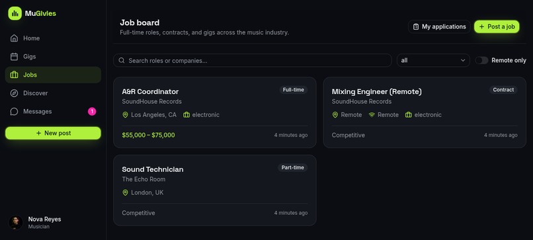Open the A&R Coordinator job title

150,91
